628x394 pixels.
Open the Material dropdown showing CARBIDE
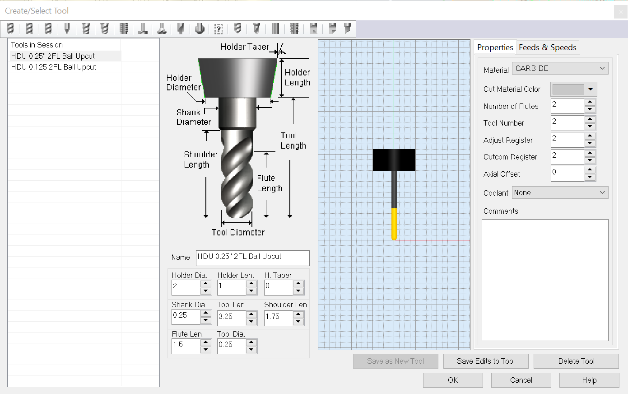(x=560, y=68)
